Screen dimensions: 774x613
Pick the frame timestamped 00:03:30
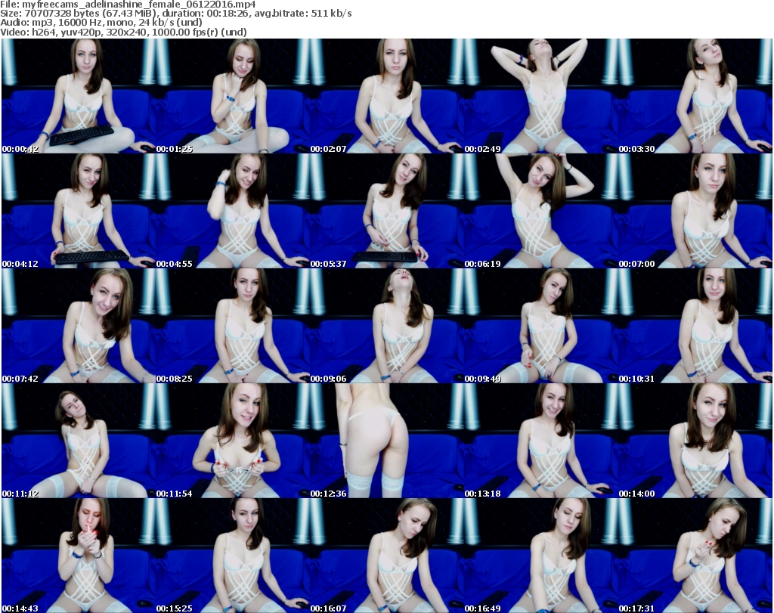[695, 96]
